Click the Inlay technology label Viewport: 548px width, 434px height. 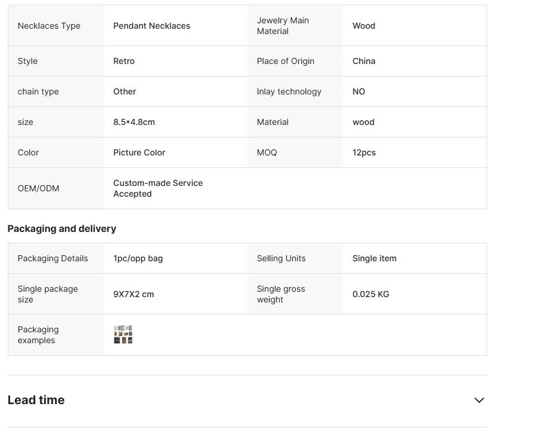(x=289, y=91)
